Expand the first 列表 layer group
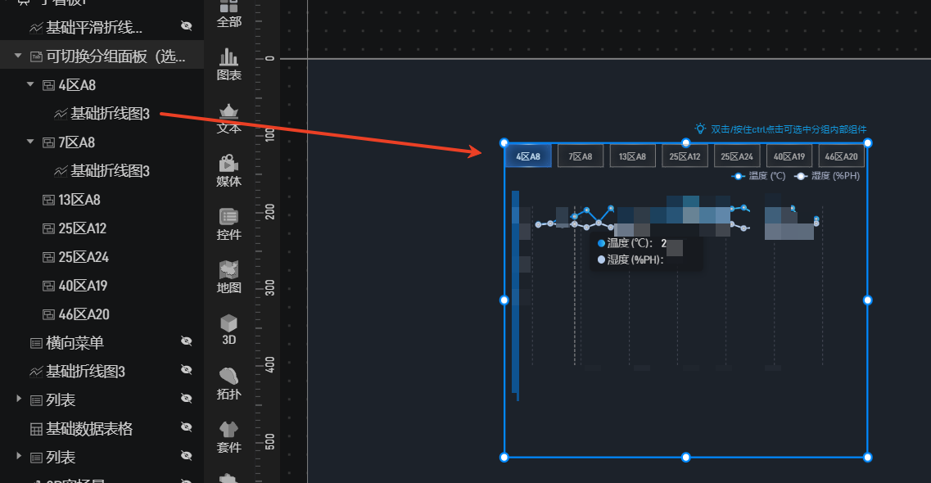Image resolution: width=931 pixels, height=483 pixels. [18, 399]
